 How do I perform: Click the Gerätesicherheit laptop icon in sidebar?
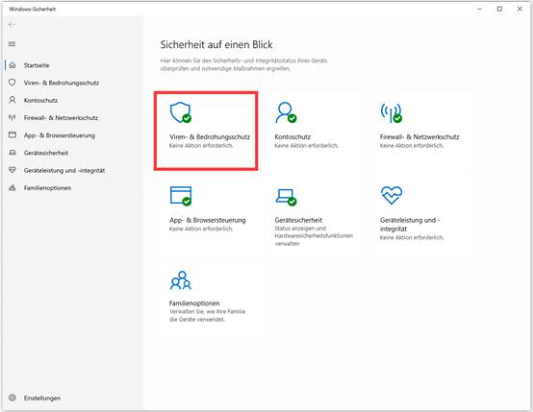coord(13,153)
